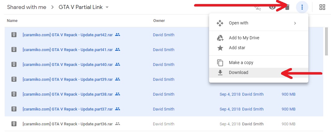The height and width of the screenshot is (134, 331).
Task: Sort files by Name column header
Action: tap(12, 21)
